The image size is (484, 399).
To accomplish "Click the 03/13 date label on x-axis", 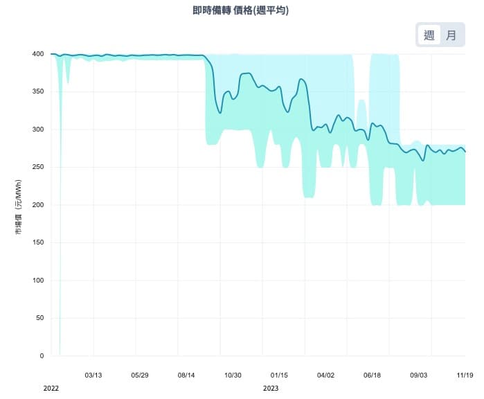I will click(93, 375).
